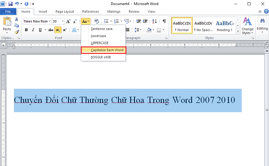The image size is (269, 166).
Task: Click the Shading paint bucket icon
Action: coord(149,30)
